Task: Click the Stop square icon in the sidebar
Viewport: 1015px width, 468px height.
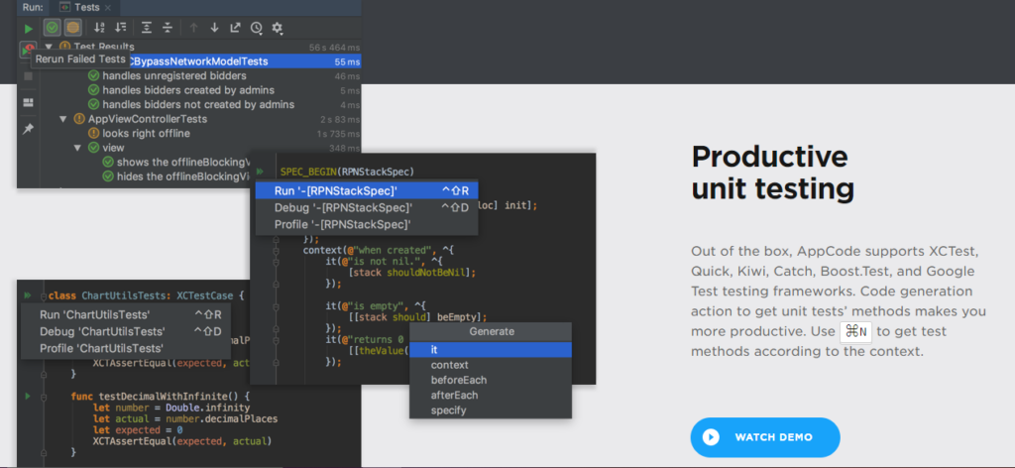Action: (28, 76)
